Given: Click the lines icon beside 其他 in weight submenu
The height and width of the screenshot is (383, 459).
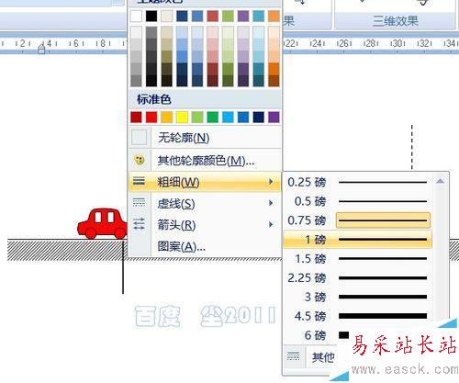Looking at the screenshot, I should [294, 356].
